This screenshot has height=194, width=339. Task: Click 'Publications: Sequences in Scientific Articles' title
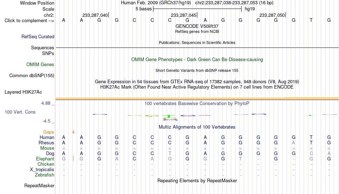click(197, 43)
